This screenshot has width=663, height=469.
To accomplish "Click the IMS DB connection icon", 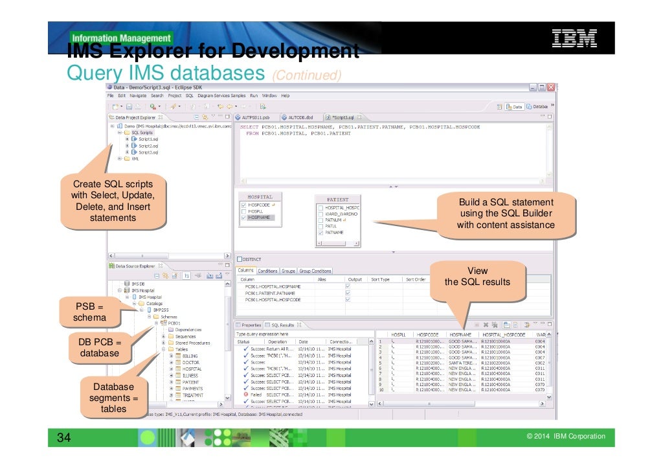I will (127, 284).
